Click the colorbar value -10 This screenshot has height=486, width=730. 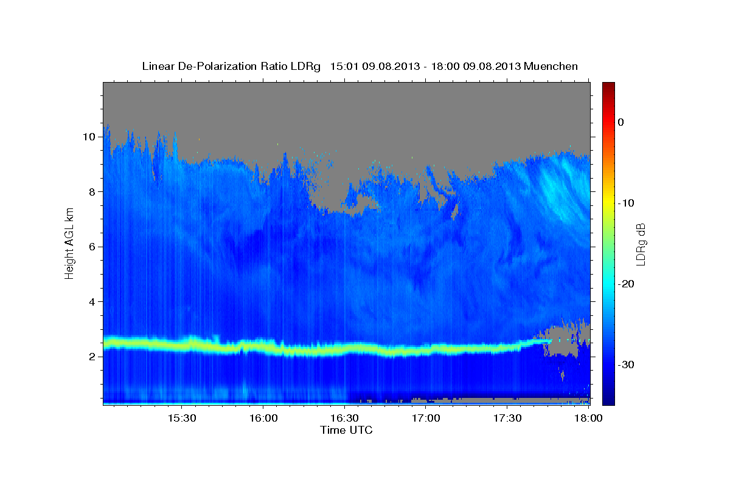(x=626, y=203)
